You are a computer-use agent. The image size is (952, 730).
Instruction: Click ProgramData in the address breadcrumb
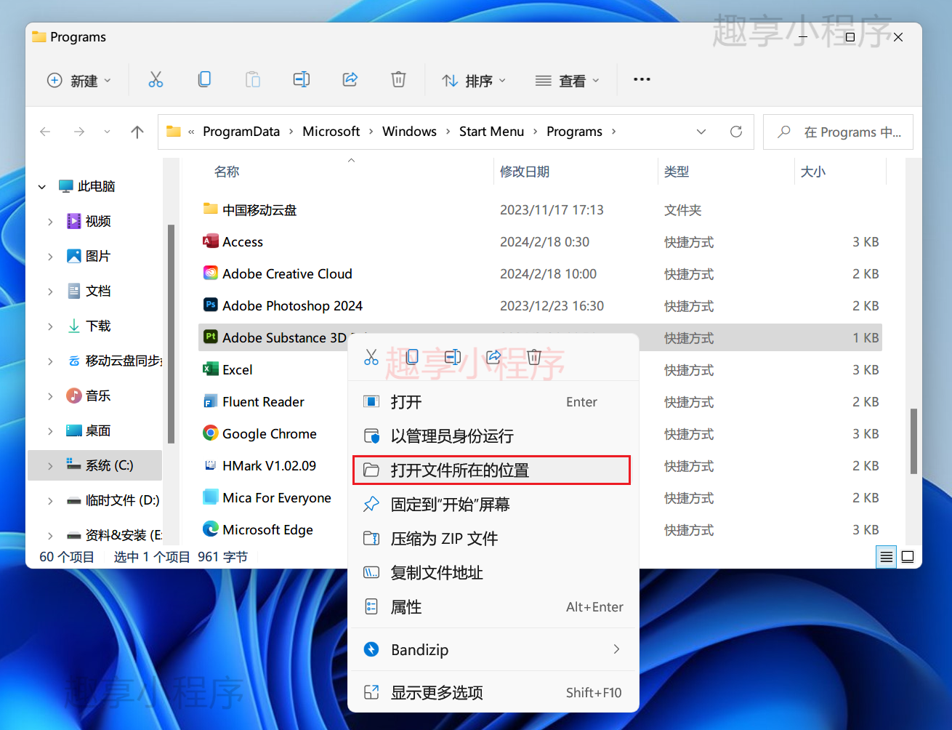click(241, 132)
